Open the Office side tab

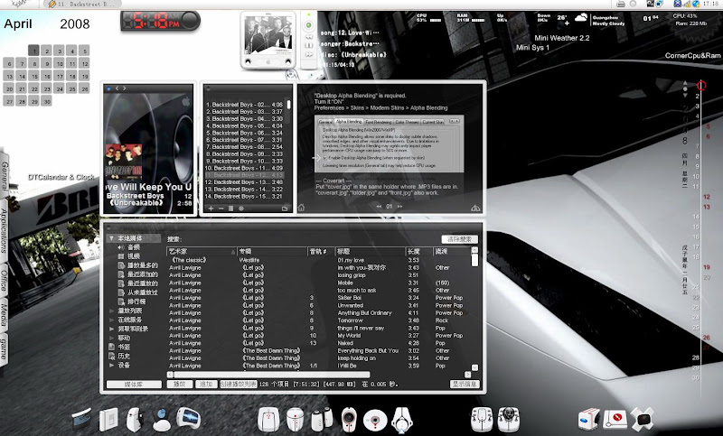[5, 281]
